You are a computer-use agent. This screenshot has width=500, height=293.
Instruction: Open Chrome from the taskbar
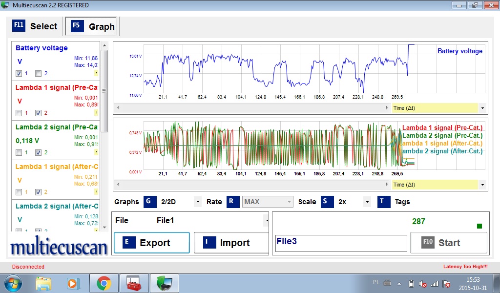(104, 283)
